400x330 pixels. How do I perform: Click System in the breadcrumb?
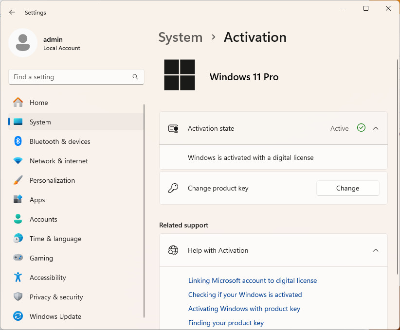tap(181, 37)
